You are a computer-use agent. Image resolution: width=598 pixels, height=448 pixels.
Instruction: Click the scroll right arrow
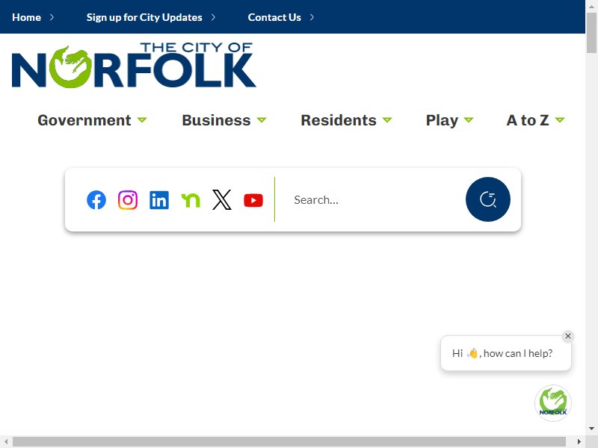[579, 442]
